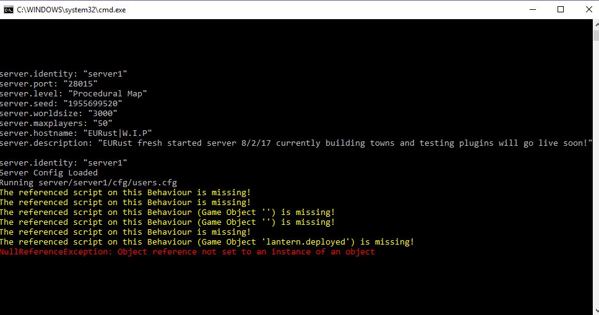Click the 'lantern.deployed' warning line
Image resolution: width=599 pixels, height=315 pixels.
207,241
